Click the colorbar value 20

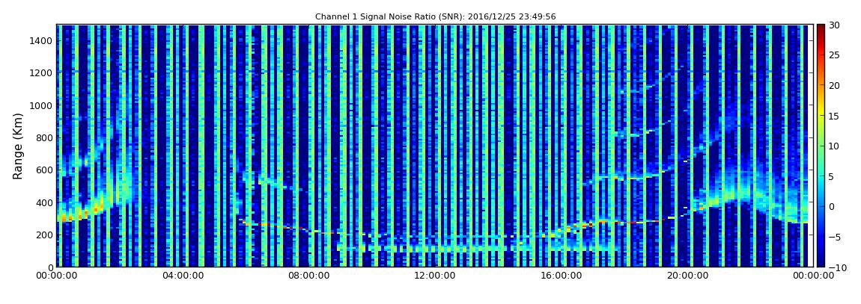(x=834, y=85)
